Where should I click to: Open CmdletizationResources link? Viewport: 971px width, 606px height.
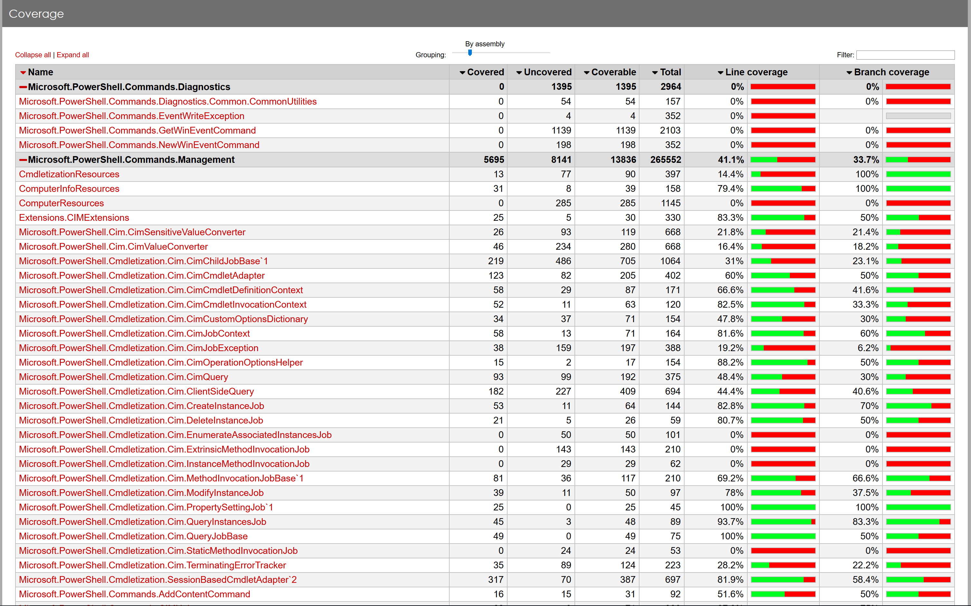[x=69, y=174]
